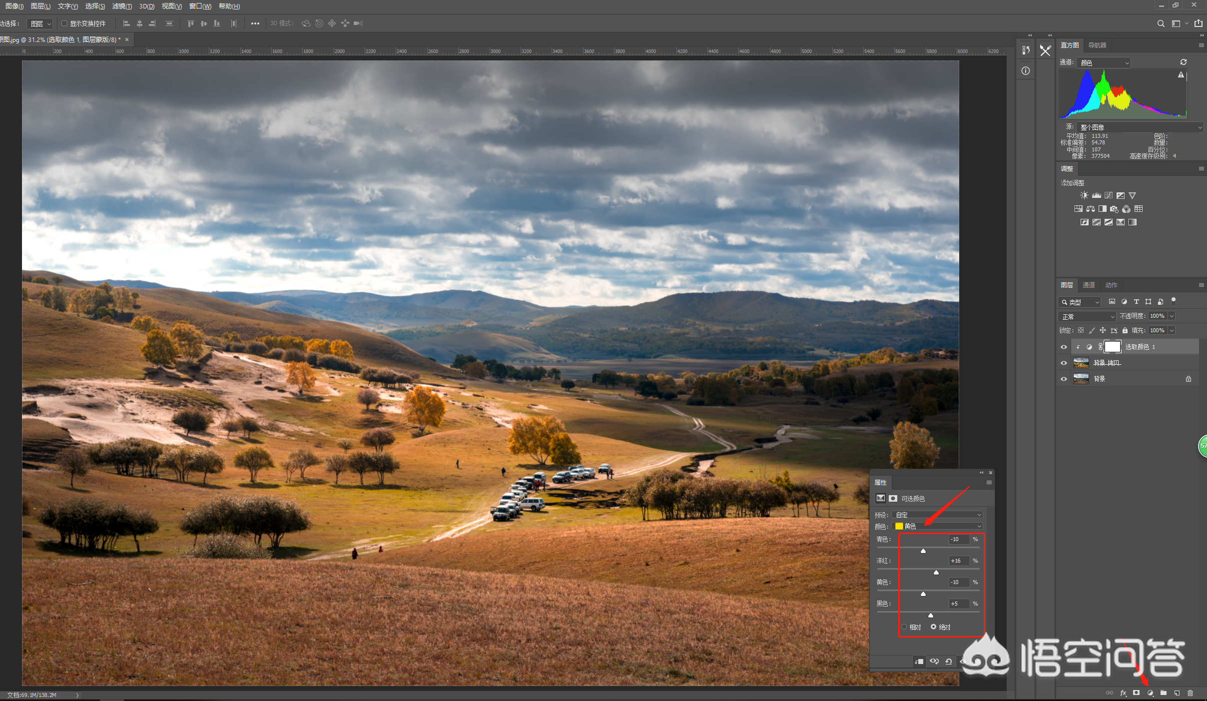Viewport: 1207px width, 701px height.
Task: Add a Levels adjustment layer icon
Action: pyautogui.click(x=1097, y=195)
